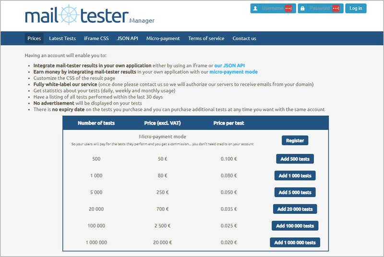Click the '50 €' price cell
384x257 pixels.
point(162,159)
